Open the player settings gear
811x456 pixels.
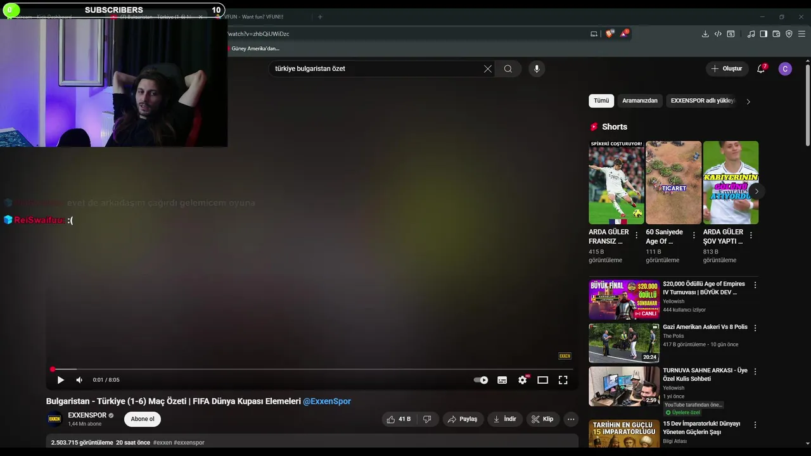522,380
